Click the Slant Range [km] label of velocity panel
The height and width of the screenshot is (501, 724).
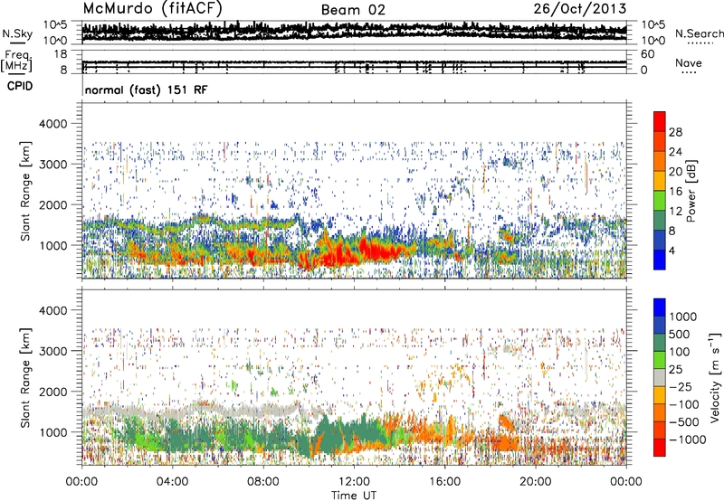pyautogui.click(x=25, y=378)
